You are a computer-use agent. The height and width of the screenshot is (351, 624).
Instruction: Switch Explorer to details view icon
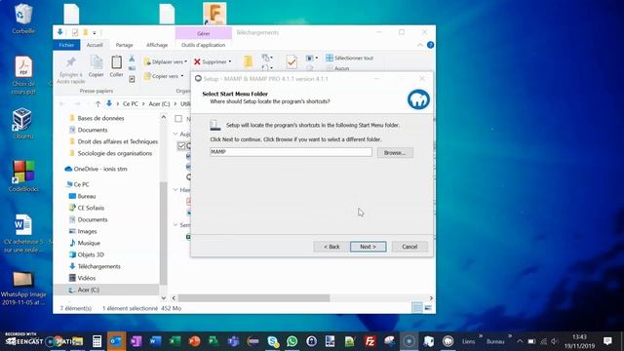pos(417,308)
